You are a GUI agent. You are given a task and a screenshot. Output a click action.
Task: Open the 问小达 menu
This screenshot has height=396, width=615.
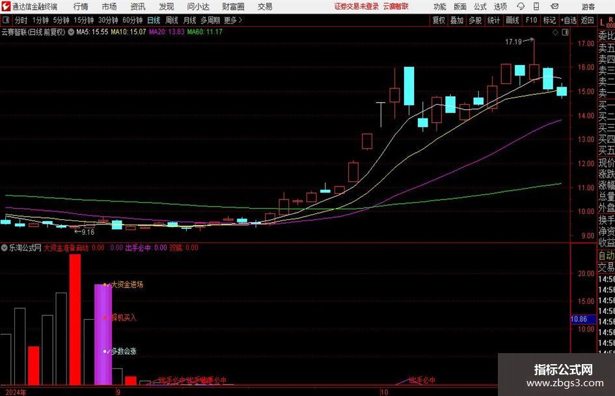(x=198, y=7)
